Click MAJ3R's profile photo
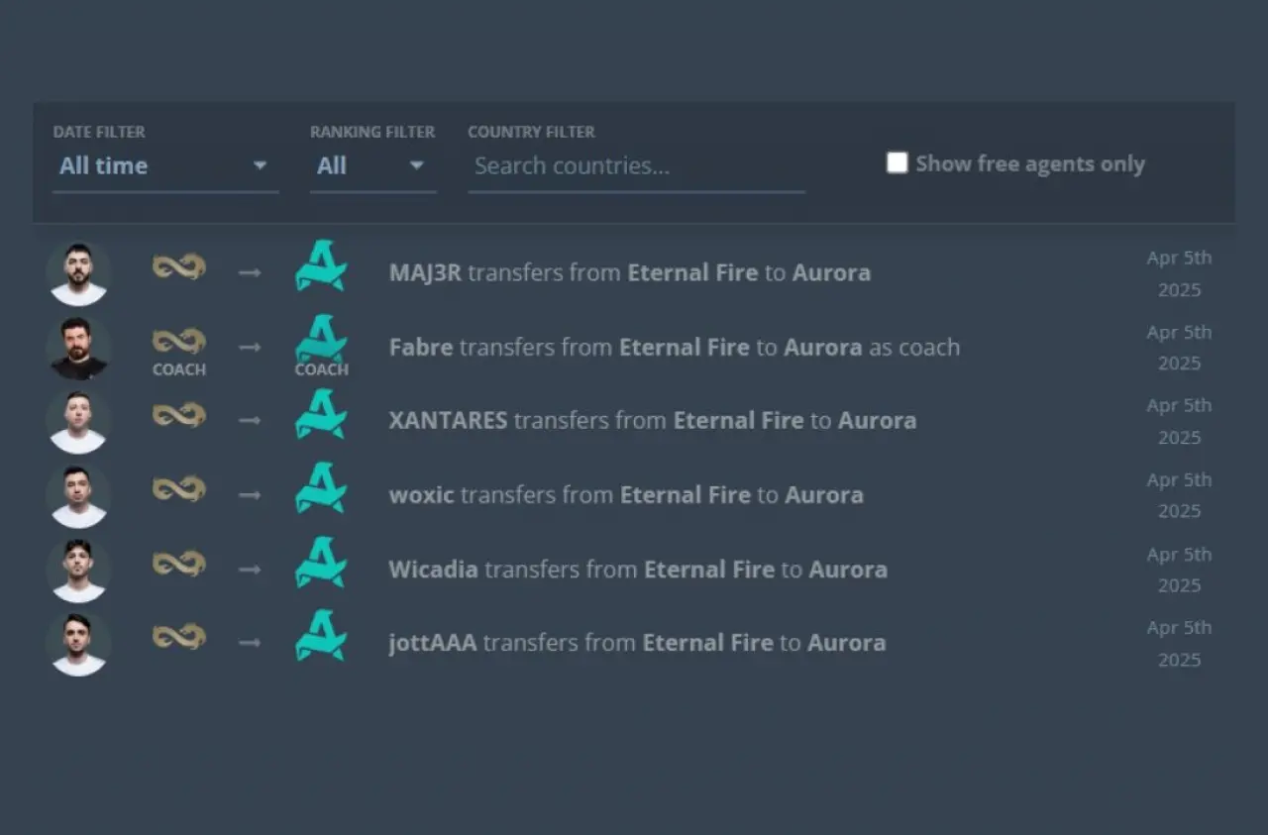Image resolution: width=1268 pixels, height=835 pixels. [x=78, y=273]
